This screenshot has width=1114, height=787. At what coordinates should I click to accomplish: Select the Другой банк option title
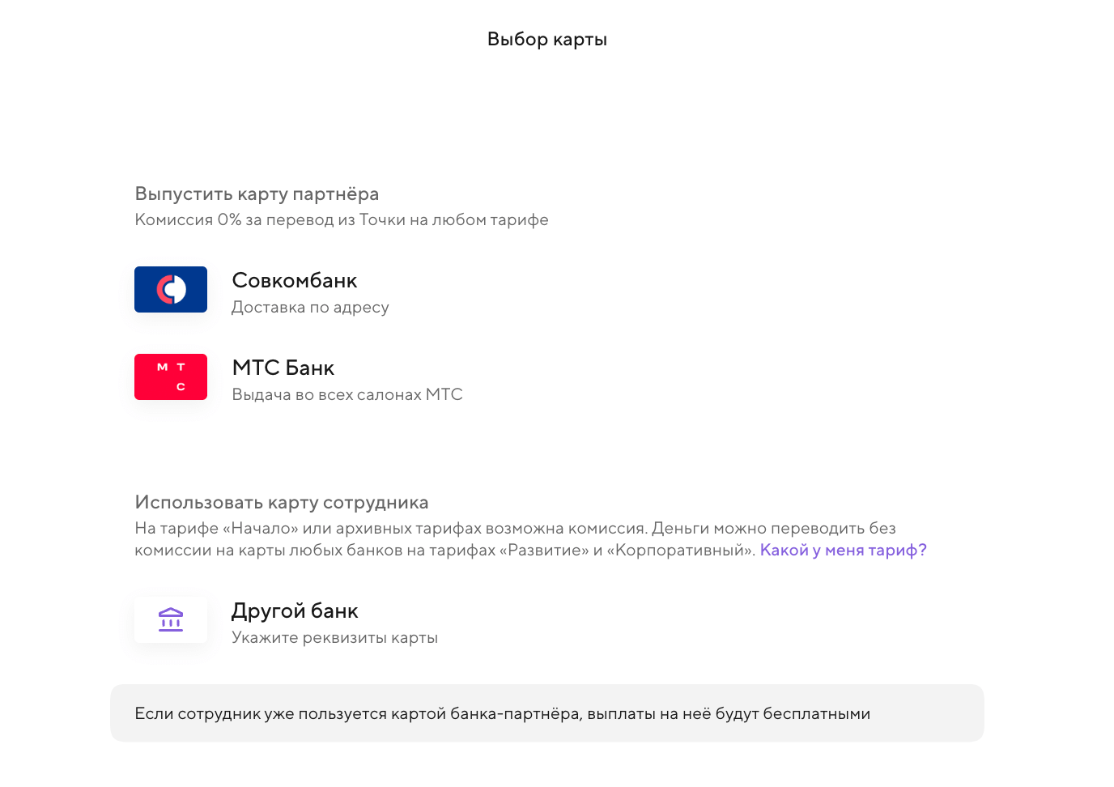(295, 611)
